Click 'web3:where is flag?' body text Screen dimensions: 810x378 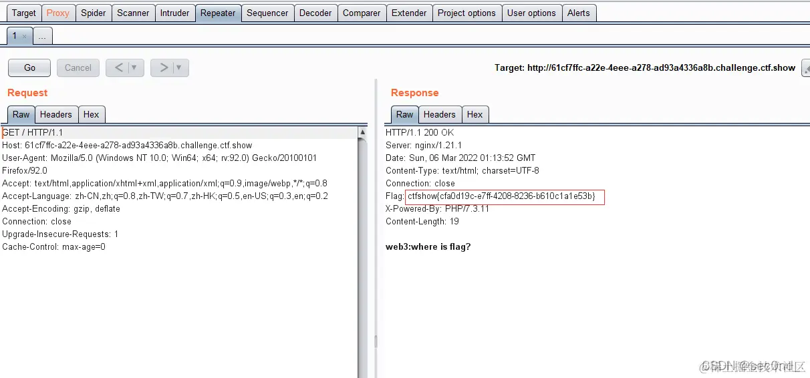point(428,246)
